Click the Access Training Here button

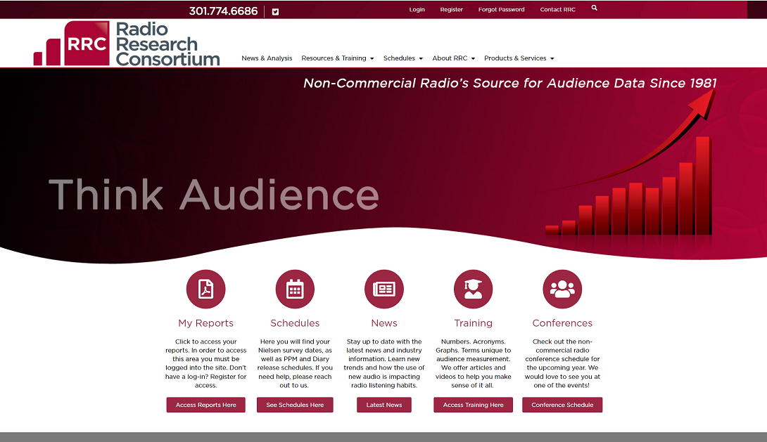point(473,405)
